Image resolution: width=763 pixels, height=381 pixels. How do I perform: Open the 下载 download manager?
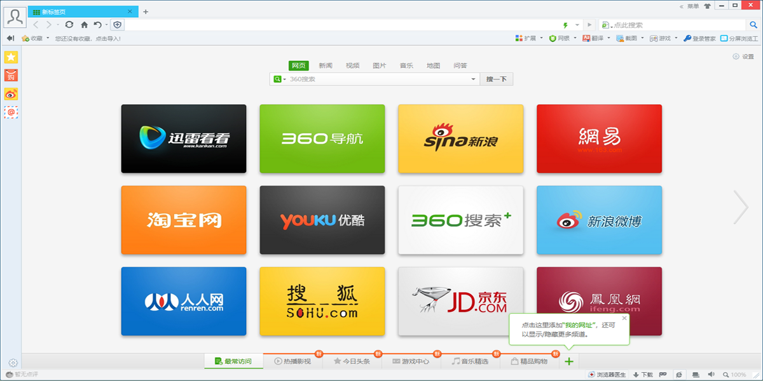[643, 375]
